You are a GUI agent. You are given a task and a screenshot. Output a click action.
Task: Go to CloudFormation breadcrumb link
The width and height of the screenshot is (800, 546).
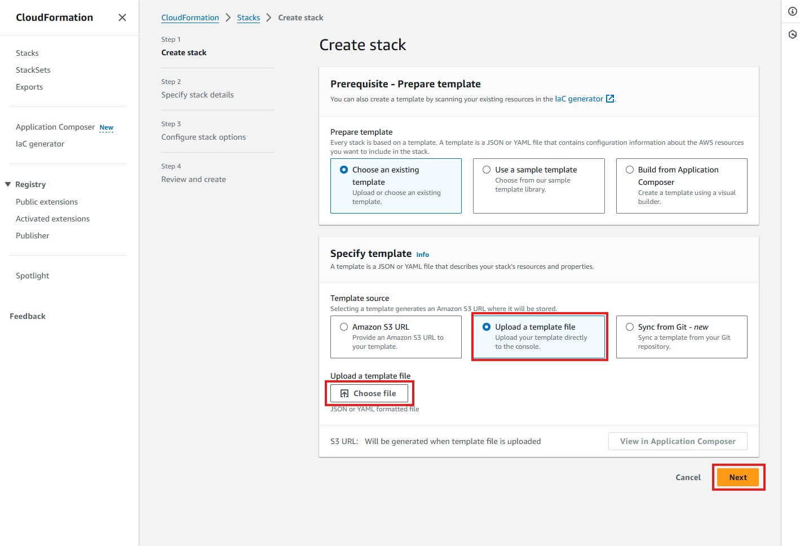point(190,17)
